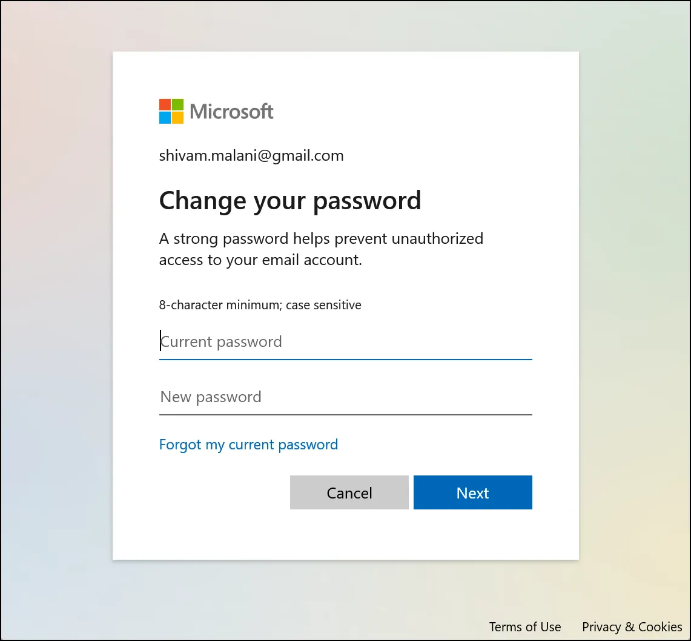This screenshot has height=641, width=691.
Task: Click the 'access to your email account' line
Action: (260, 260)
